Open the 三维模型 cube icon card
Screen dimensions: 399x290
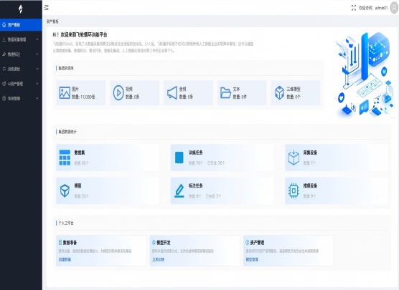279,92
